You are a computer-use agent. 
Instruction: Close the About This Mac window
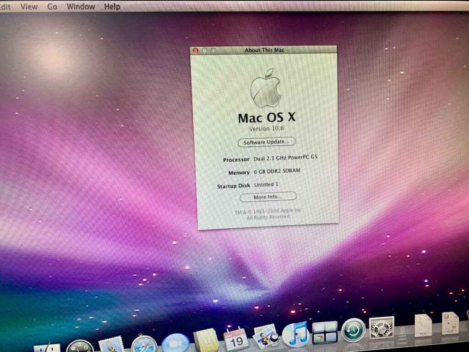196,50
